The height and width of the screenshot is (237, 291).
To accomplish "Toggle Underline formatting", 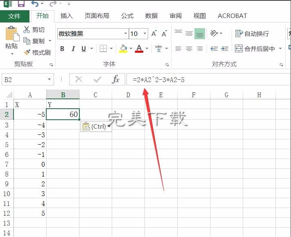I will [84, 49].
